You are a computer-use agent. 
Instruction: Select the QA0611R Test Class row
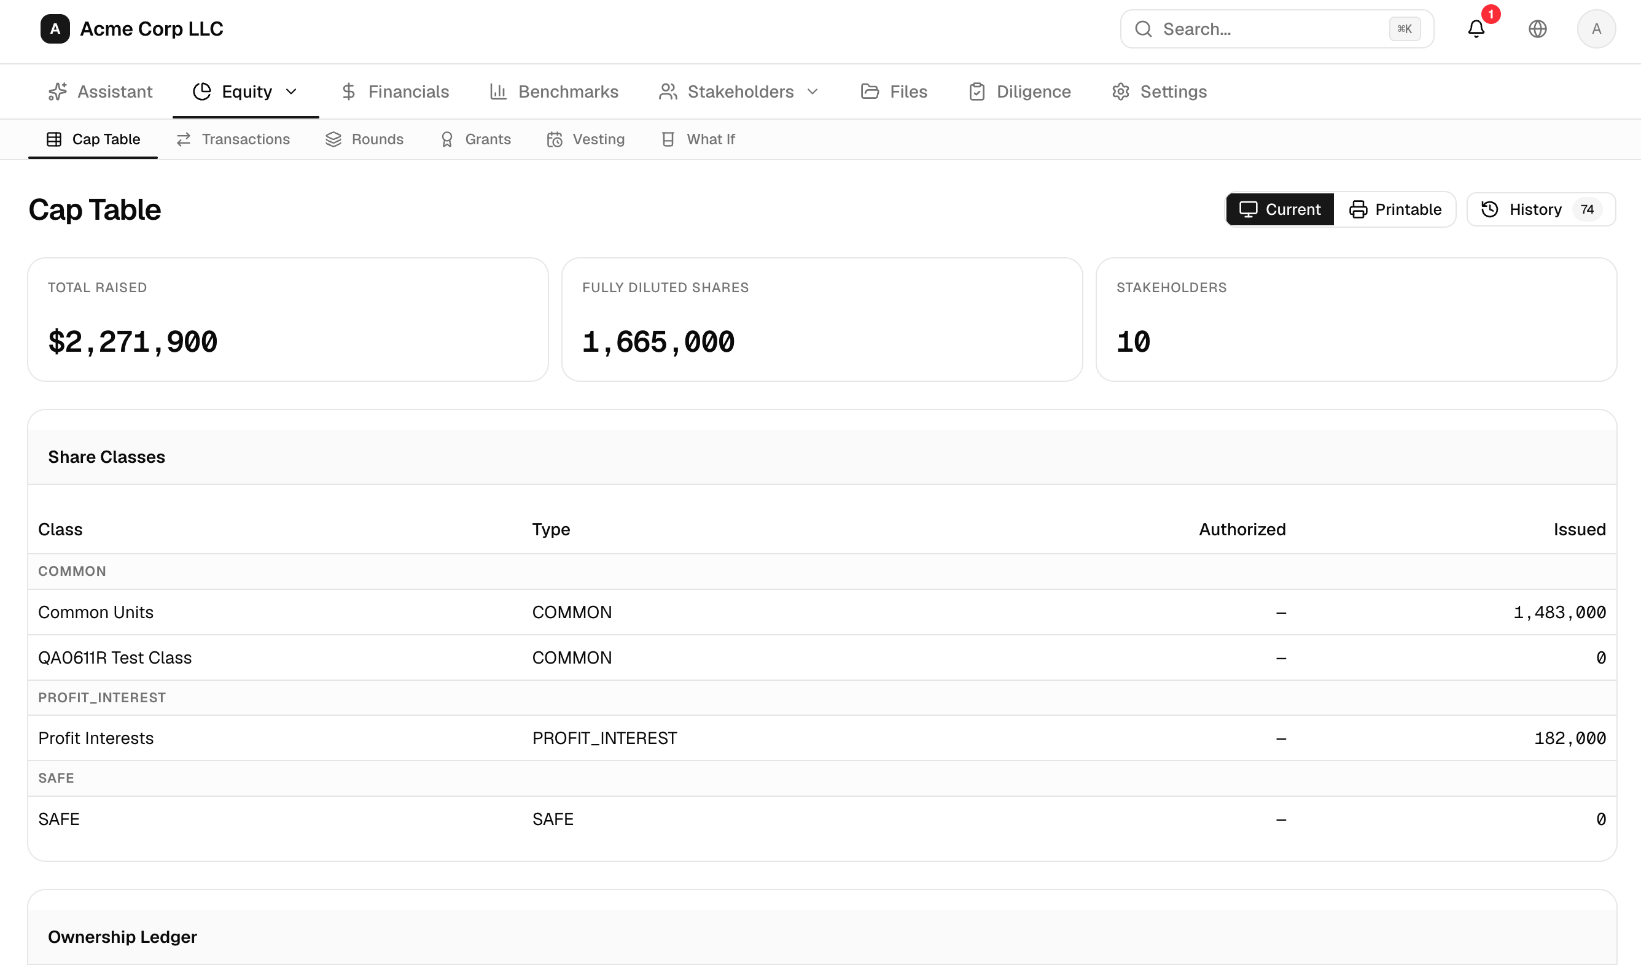[822, 658]
